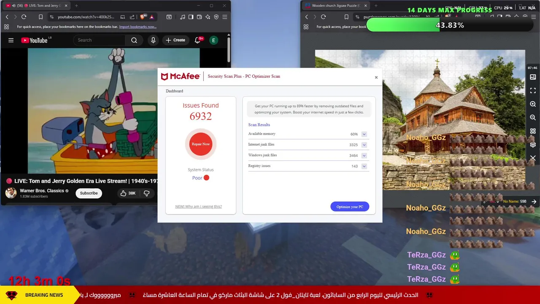Open Brave Rewards triangle icon in YouTube window

click(151, 17)
